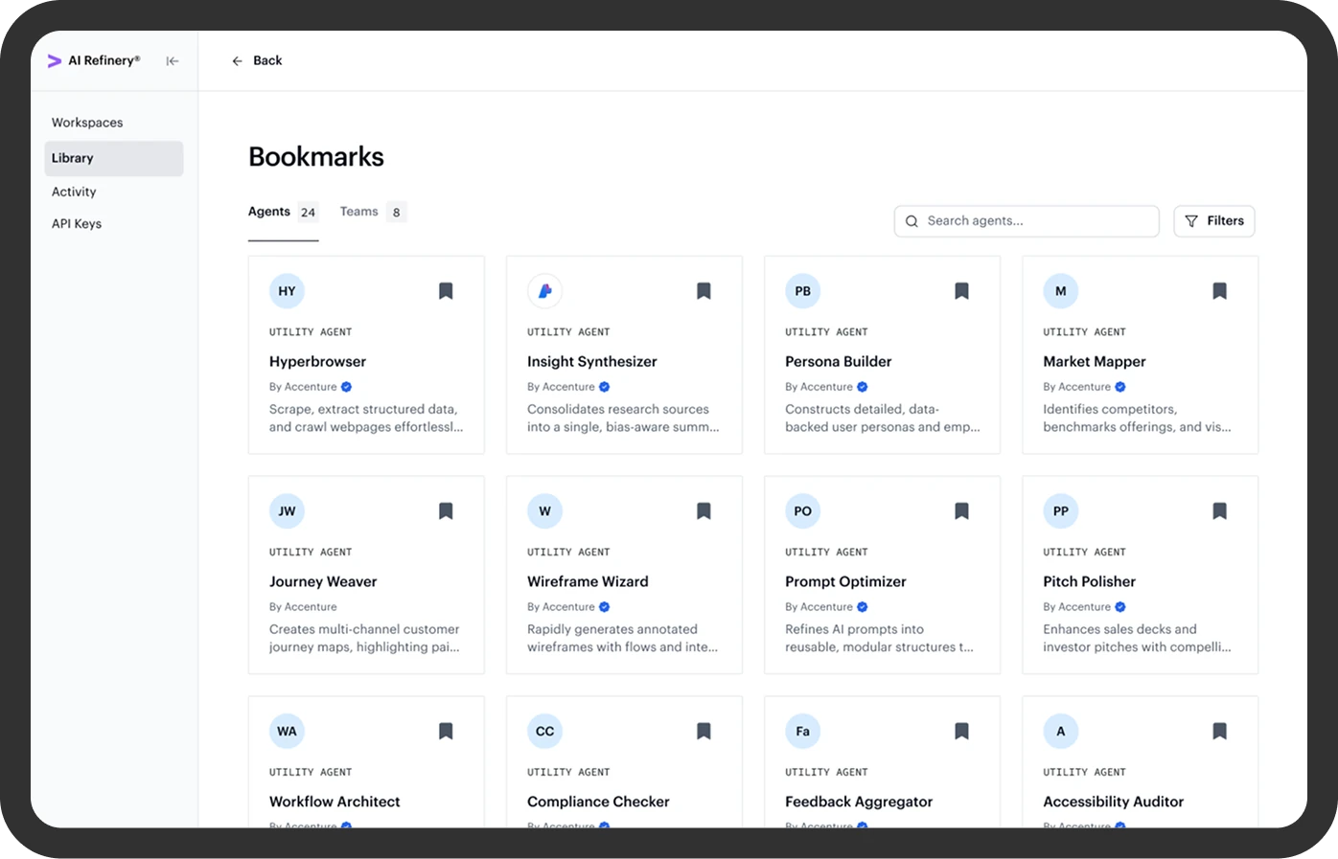
Task: Click the Fa avatar on Feedback Aggregator
Action: click(x=802, y=732)
